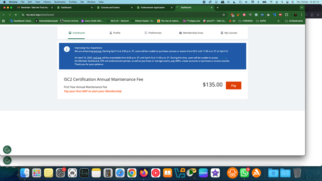Open the Trash in the Dock

click(x=297, y=173)
